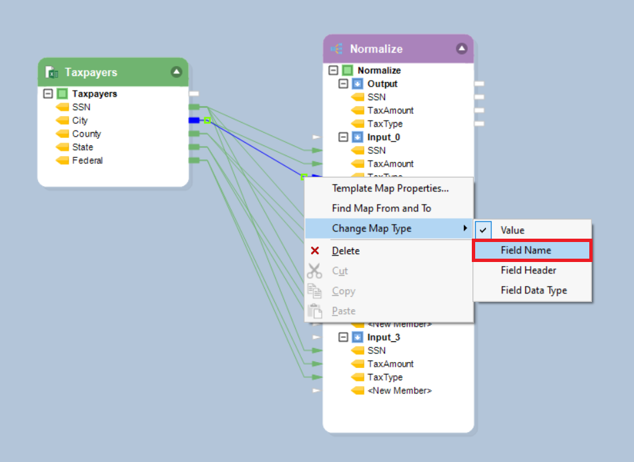This screenshot has width=634, height=462.
Task: Collapse the Output tree node
Action: tap(343, 84)
